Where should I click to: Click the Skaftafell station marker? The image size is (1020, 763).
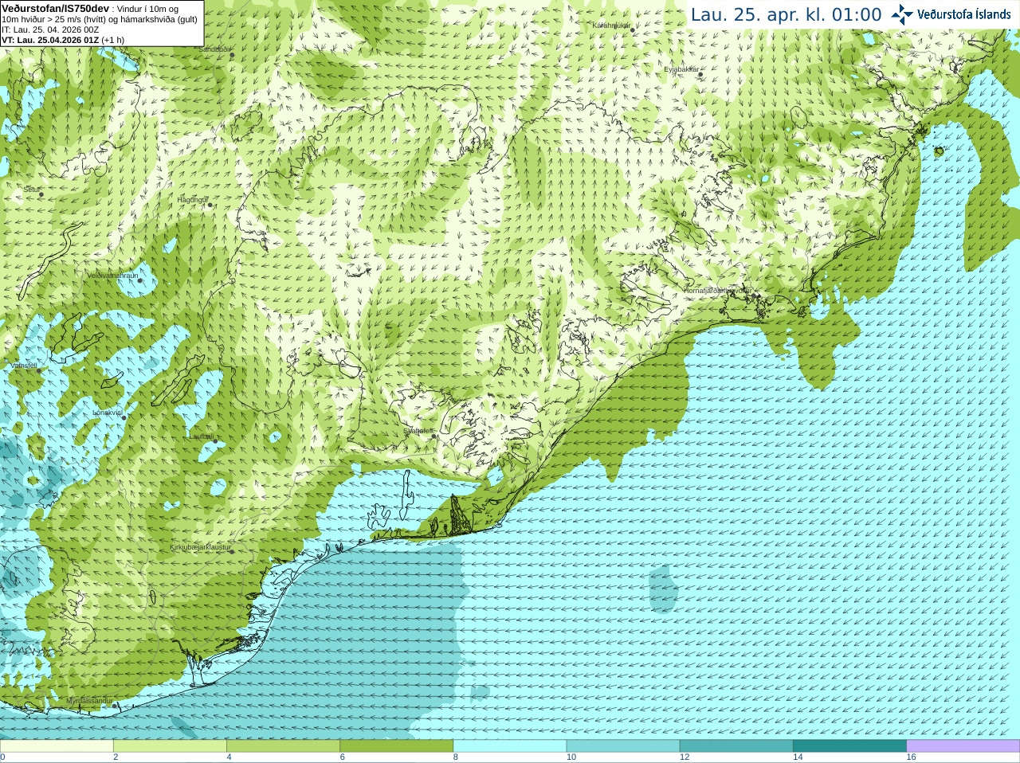point(434,436)
